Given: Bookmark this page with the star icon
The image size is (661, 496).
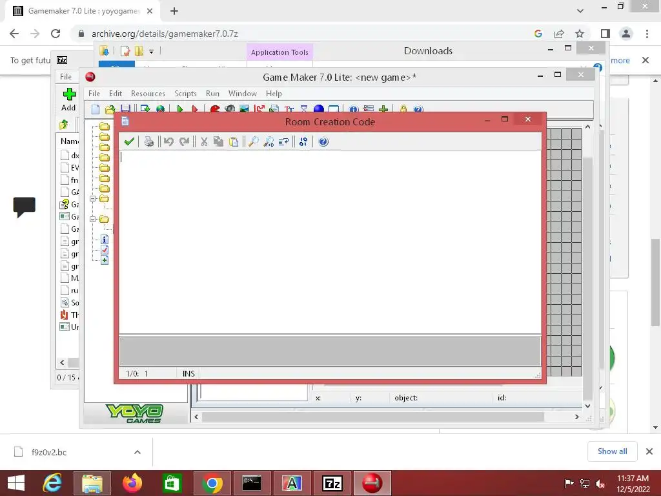Looking at the screenshot, I should 580,34.
